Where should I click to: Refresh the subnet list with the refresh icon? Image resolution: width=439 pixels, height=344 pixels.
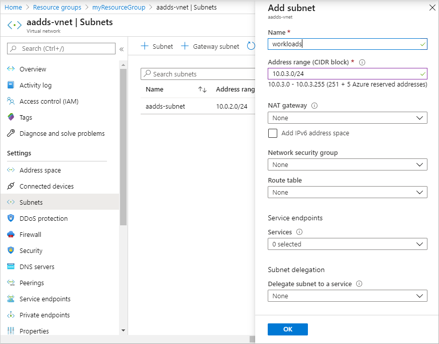pos(251,46)
